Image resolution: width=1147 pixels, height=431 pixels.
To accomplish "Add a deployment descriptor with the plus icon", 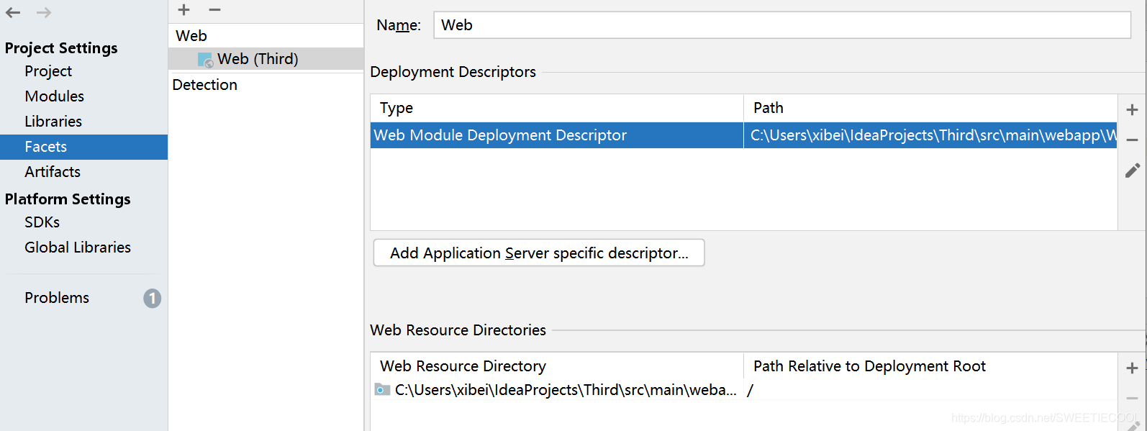I will click(x=1132, y=109).
